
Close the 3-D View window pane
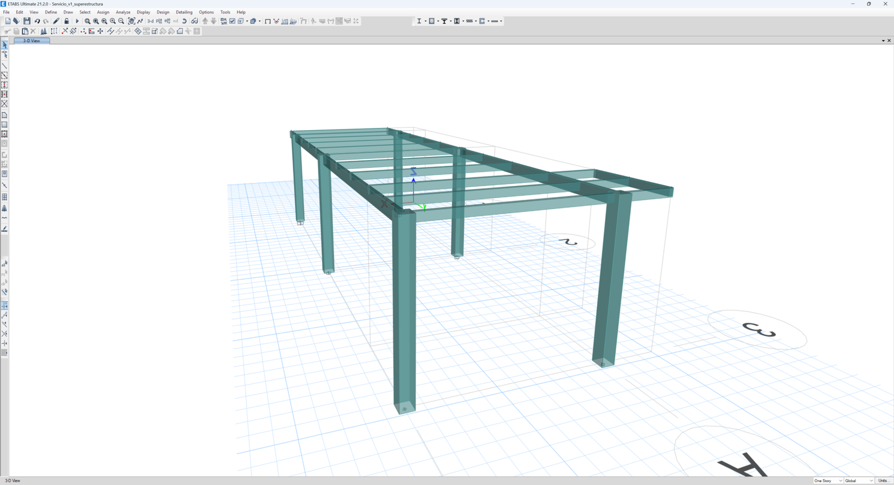890,41
